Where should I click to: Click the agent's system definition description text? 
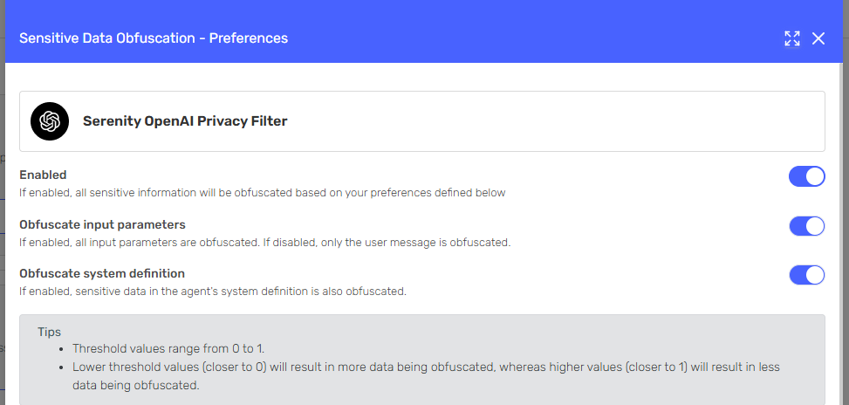(213, 292)
